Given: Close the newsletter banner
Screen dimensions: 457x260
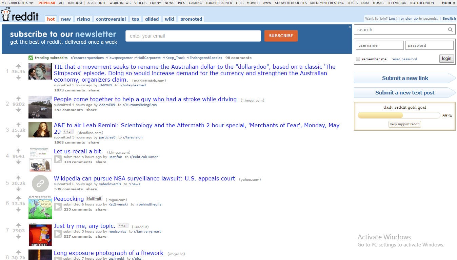Looking at the screenshot, I should [x=350, y=27].
